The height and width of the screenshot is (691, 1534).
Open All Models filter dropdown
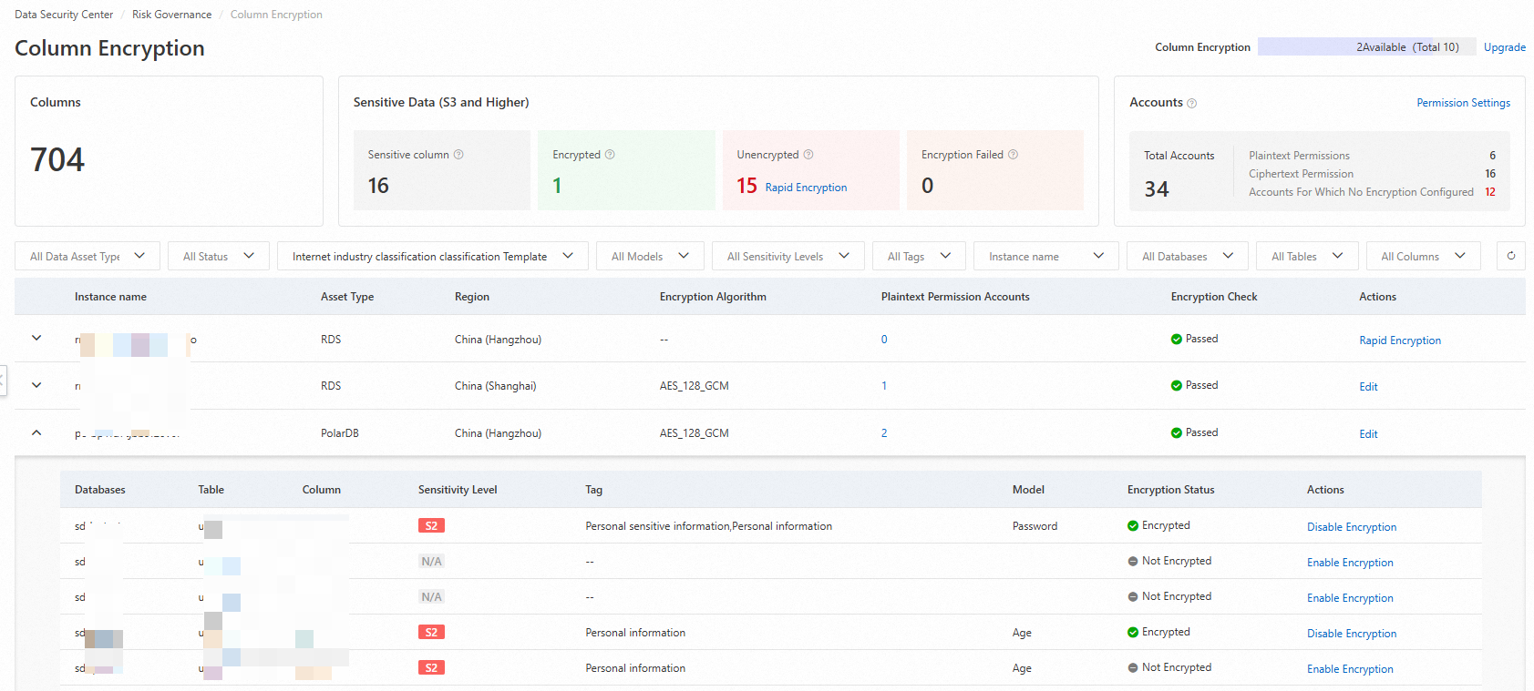(x=651, y=256)
